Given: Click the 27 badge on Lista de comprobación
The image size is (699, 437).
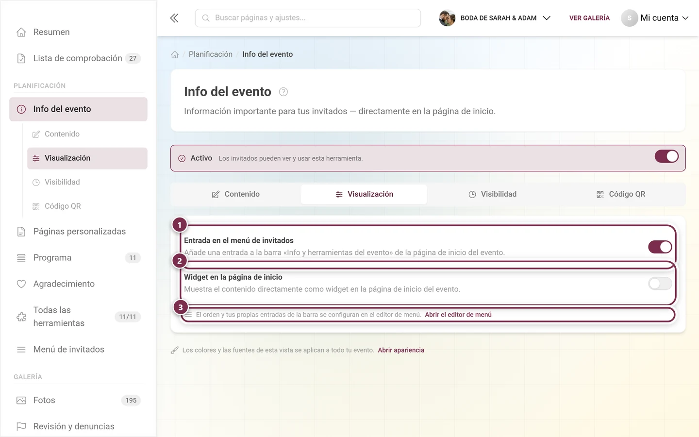Looking at the screenshot, I should tap(133, 58).
